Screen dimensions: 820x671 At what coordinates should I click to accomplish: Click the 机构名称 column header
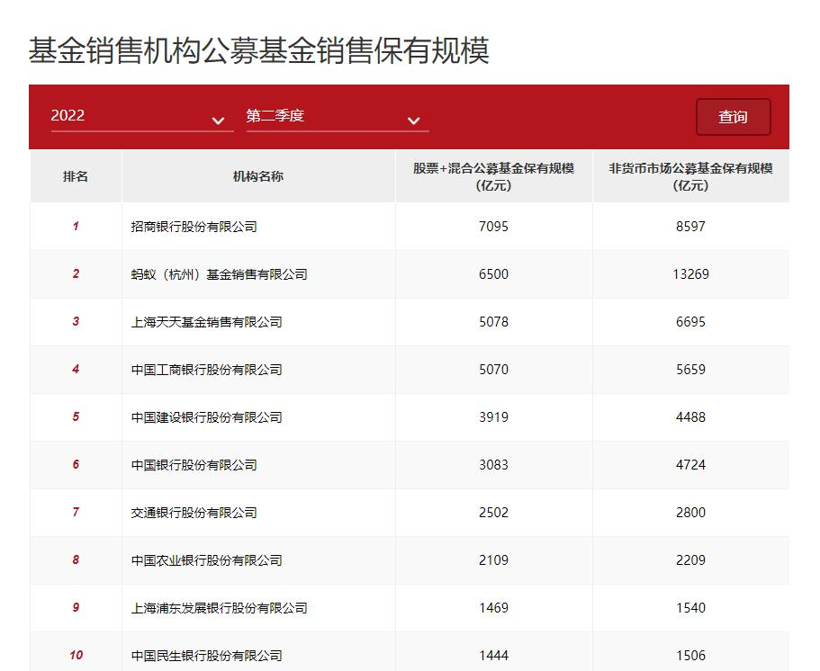pos(258,176)
